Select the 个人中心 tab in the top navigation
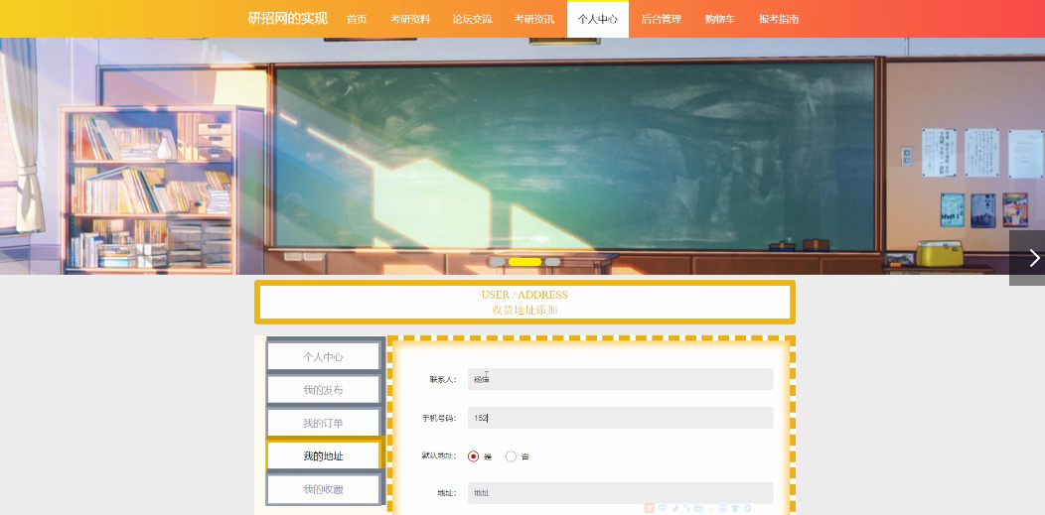 click(x=598, y=19)
